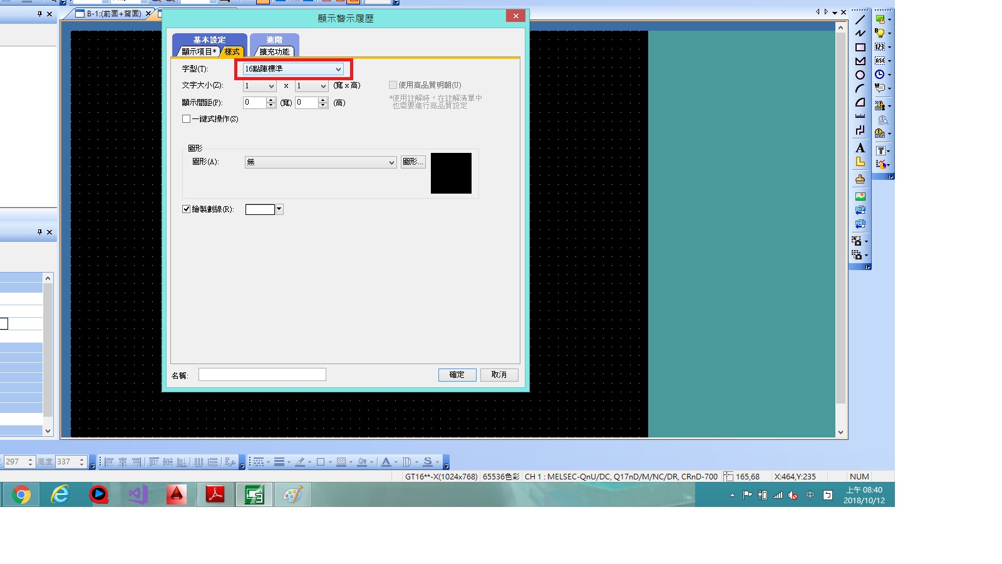Click the Scale ruler drawing tool

click(860, 116)
